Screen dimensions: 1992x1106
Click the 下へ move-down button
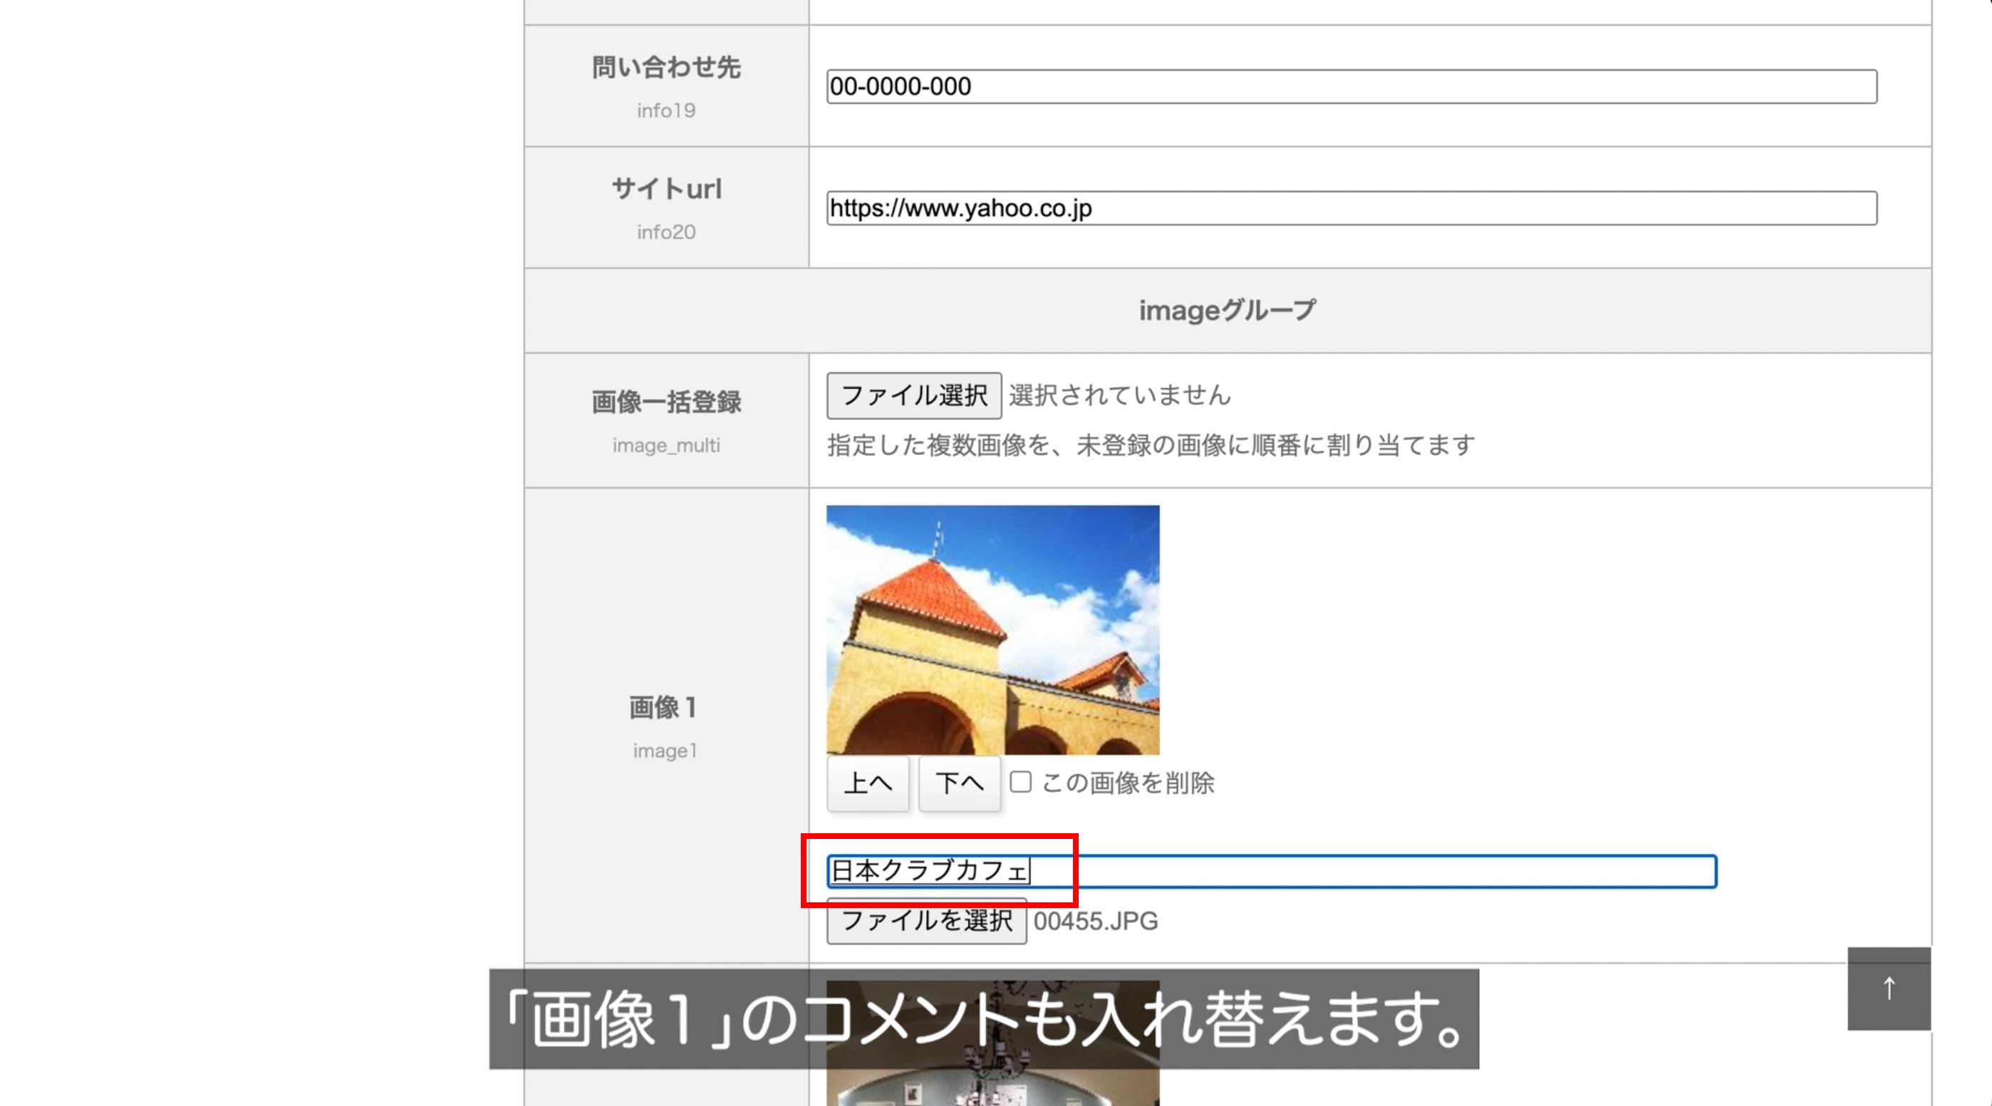tap(959, 783)
